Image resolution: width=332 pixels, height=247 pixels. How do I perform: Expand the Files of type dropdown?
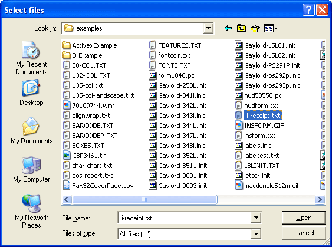point(256,234)
